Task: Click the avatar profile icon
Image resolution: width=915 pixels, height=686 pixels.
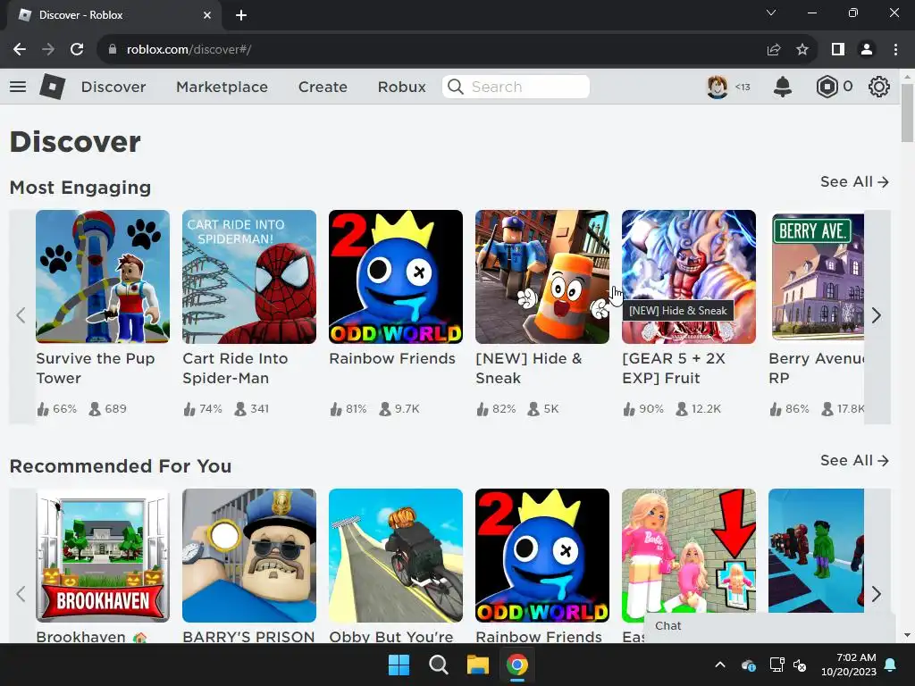Action: point(718,87)
